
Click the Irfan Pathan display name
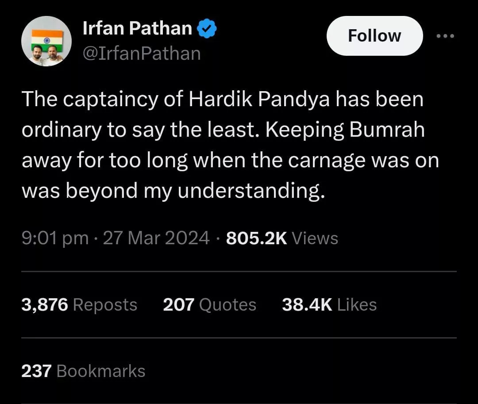(137, 29)
